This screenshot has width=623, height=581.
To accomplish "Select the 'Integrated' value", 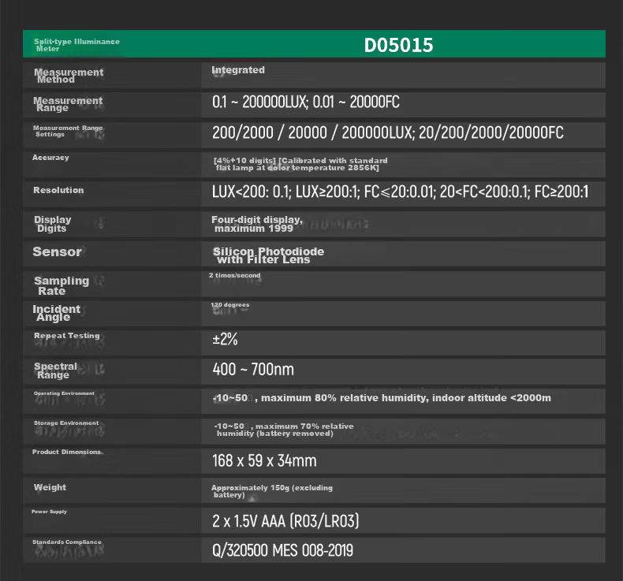I will (x=238, y=70).
